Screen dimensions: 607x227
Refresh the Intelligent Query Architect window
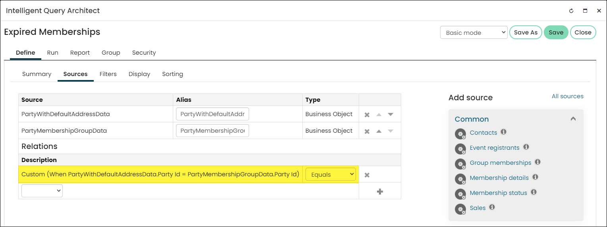point(571,11)
